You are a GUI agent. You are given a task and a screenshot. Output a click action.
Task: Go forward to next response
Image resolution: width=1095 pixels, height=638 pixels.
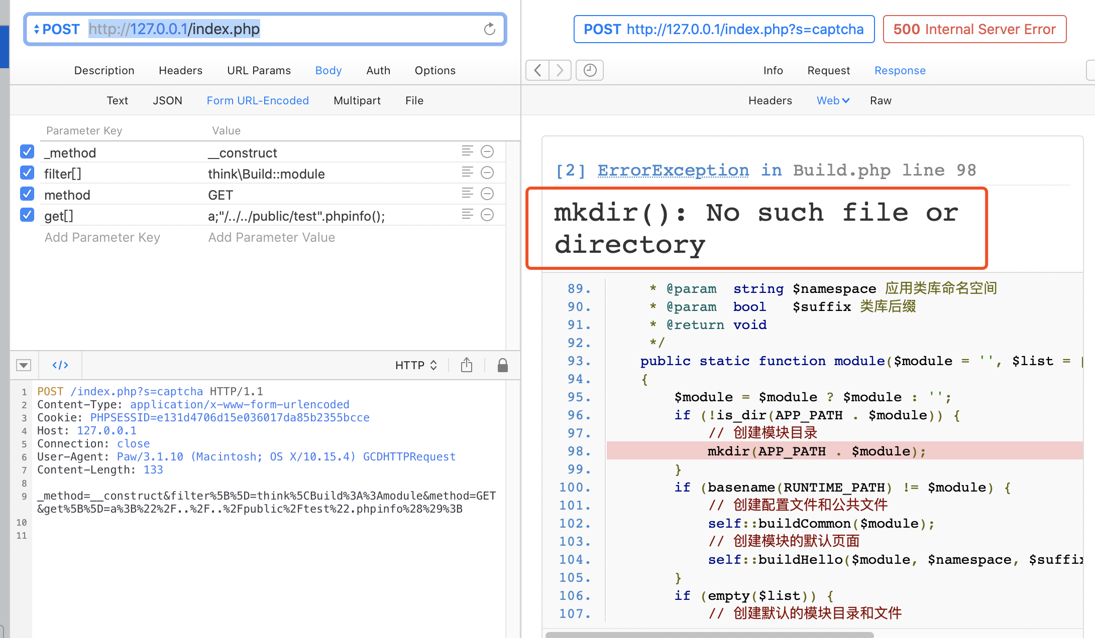tap(560, 70)
